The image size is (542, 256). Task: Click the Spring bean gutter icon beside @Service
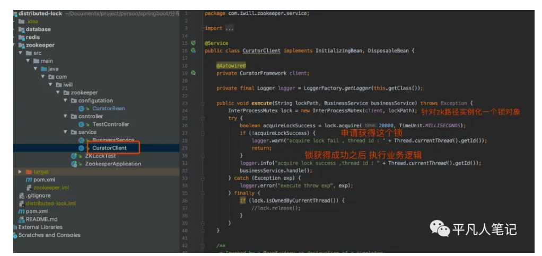point(194,43)
